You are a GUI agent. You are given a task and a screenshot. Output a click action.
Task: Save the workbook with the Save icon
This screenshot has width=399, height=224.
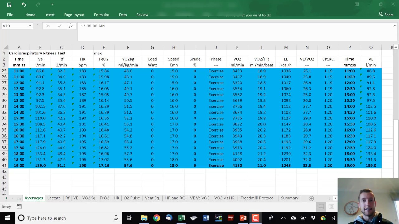[9, 5]
